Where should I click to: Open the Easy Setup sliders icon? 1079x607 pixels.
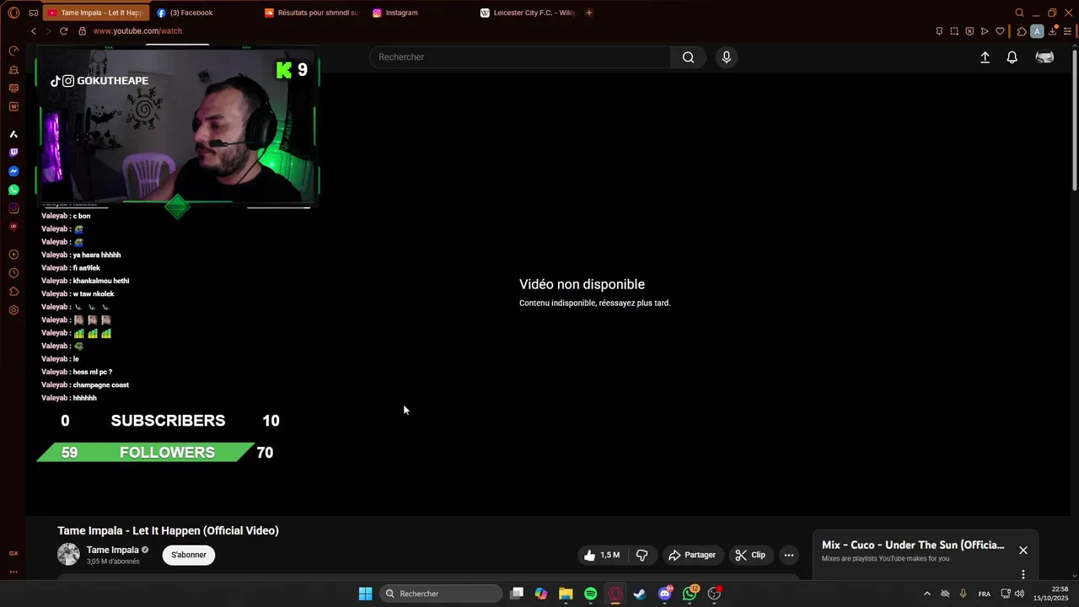point(1067,31)
